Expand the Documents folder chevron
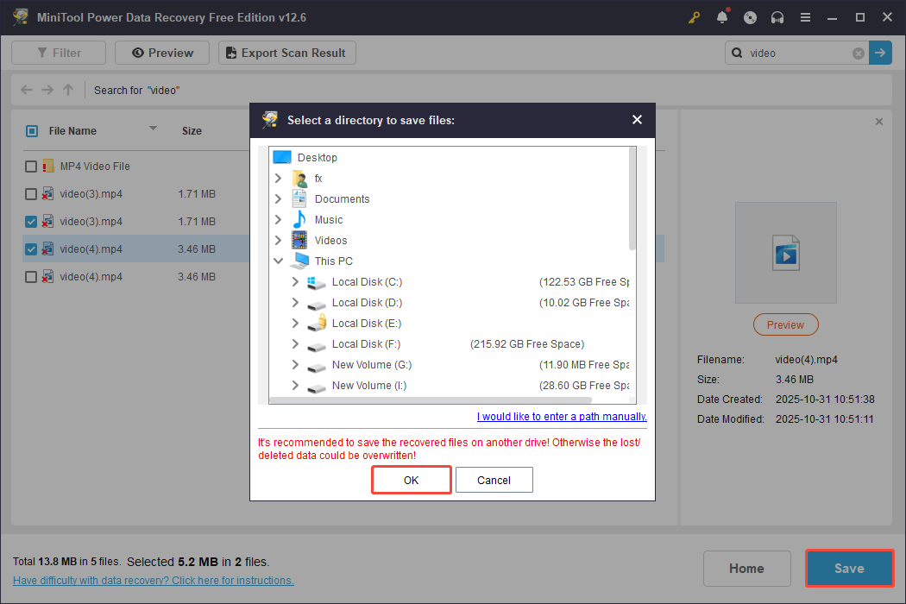This screenshot has width=906, height=604. pos(278,198)
